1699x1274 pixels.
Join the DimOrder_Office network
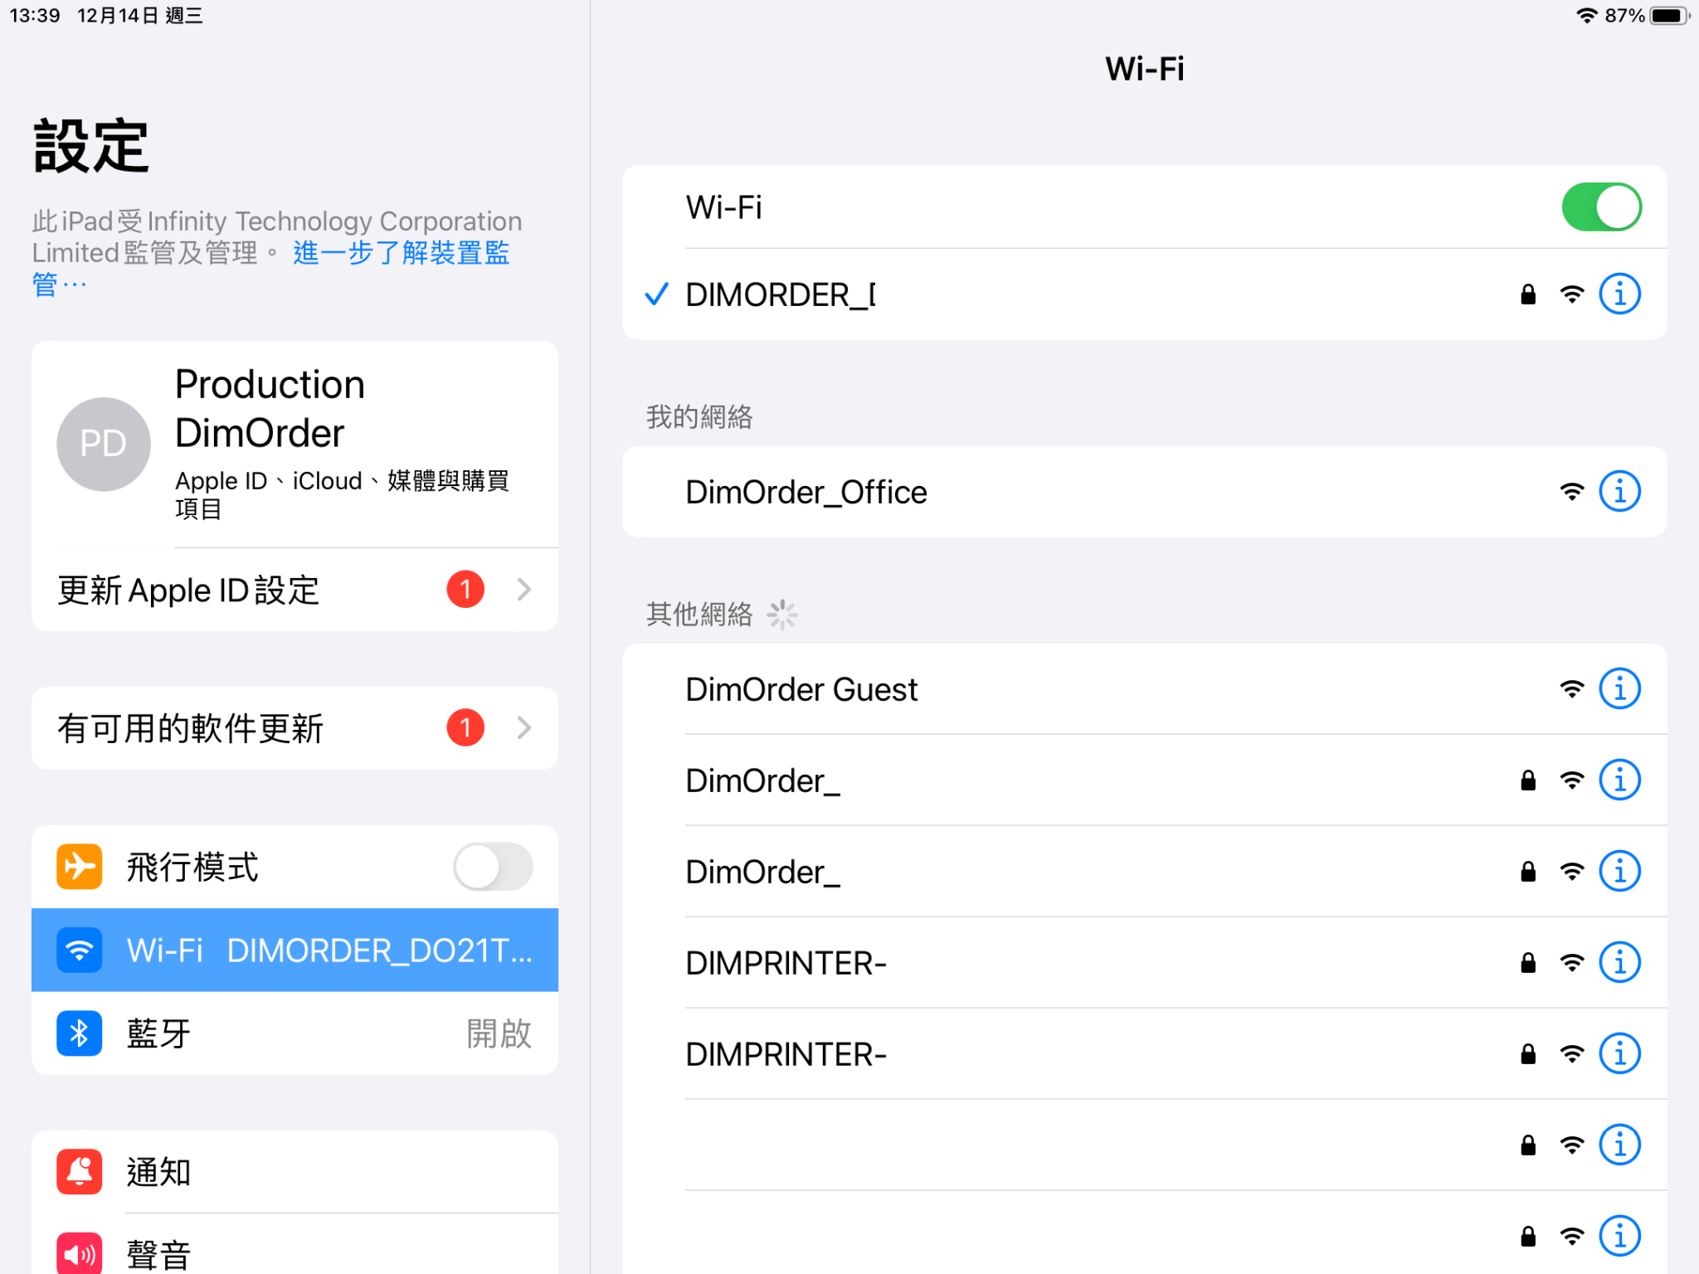tap(1144, 492)
